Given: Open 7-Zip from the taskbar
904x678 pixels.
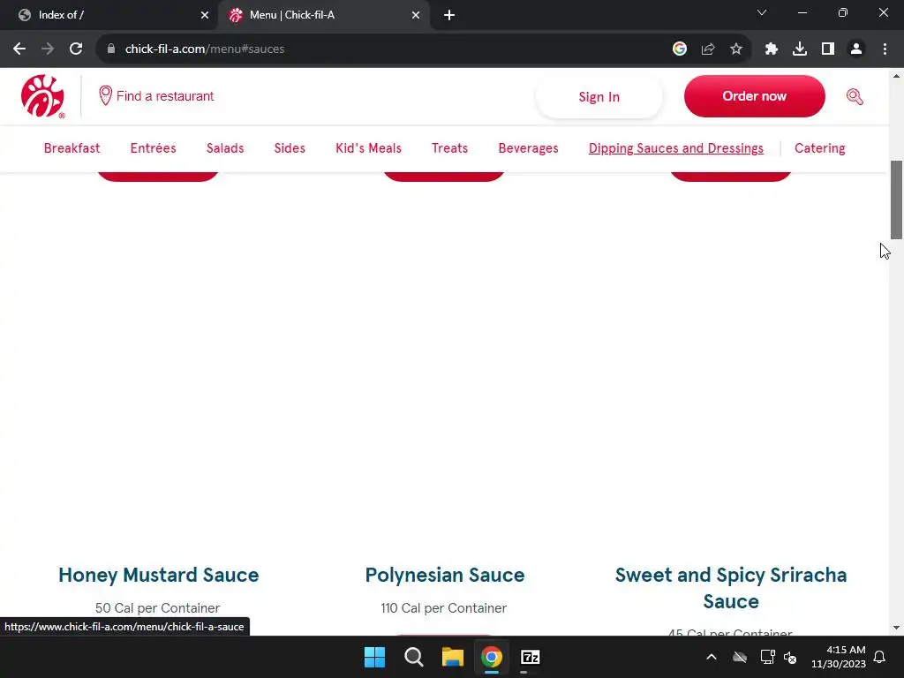Looking at the screenshot, I should (x=531, y=657).
